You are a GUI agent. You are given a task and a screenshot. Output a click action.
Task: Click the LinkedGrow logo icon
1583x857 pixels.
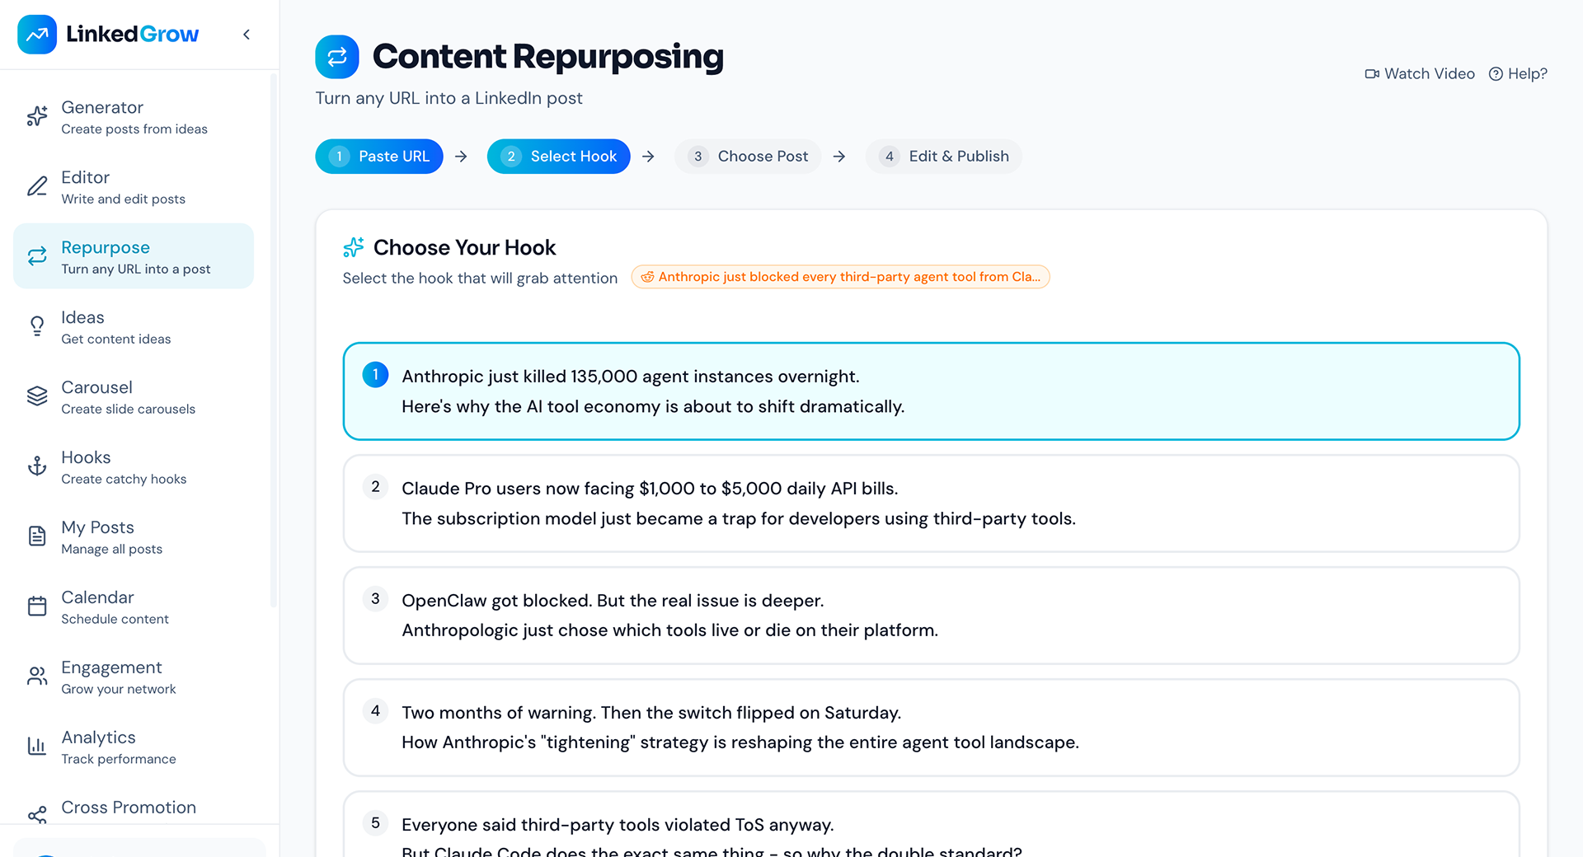click(x=37, y=34)
